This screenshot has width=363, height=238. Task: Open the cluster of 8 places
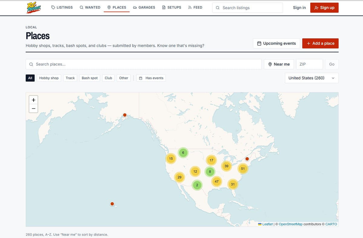pos(210,172)
